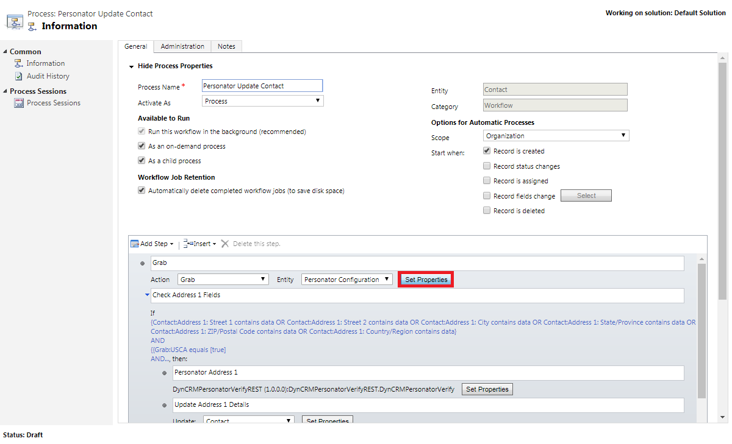Switch to the Administration tab
The height and width of the screenshot is (444, 732).
tap(182, 46)
